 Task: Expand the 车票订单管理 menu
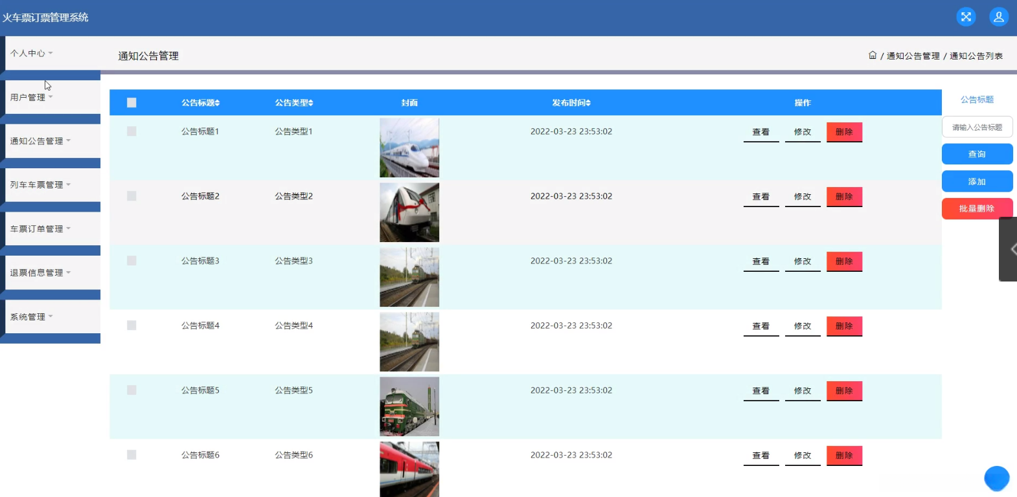(52, 229)
